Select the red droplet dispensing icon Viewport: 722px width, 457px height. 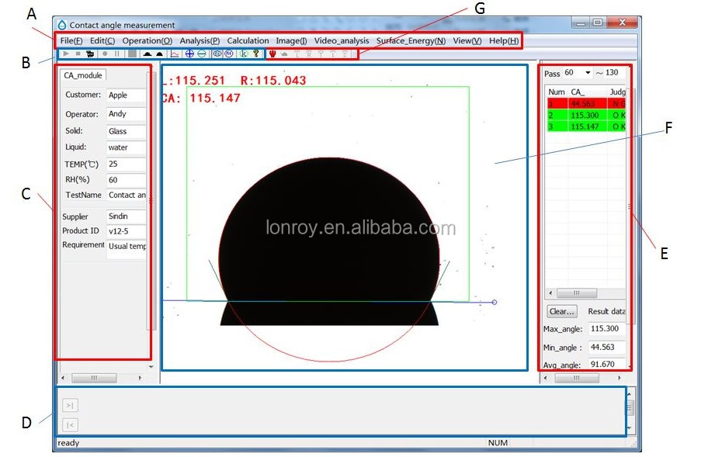[274, 54]
